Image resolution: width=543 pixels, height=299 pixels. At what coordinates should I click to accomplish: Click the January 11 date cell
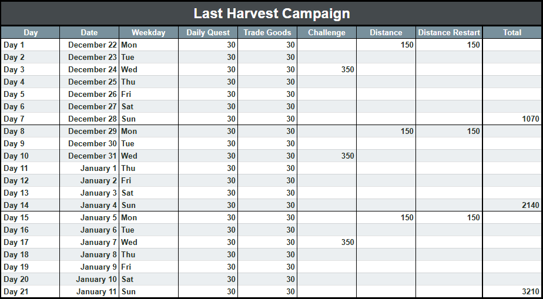click(96, 291)
